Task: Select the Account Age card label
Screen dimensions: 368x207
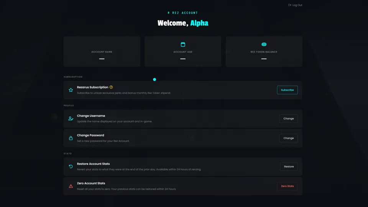Action: click(183, 52)
